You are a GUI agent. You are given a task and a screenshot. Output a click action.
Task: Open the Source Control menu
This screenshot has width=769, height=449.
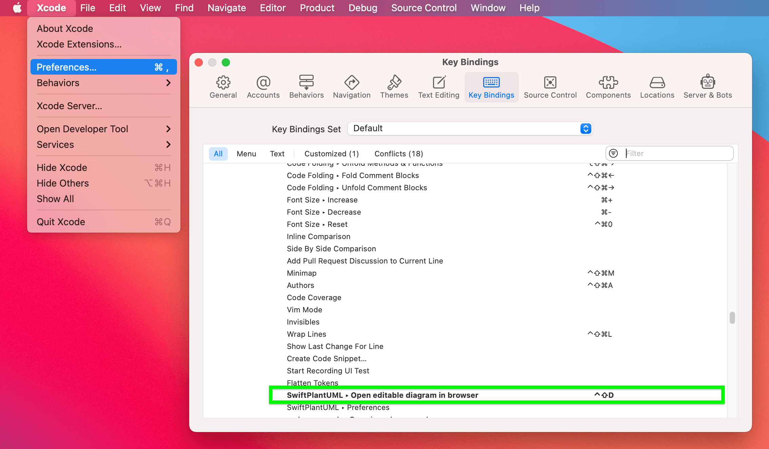click(424, 8)
